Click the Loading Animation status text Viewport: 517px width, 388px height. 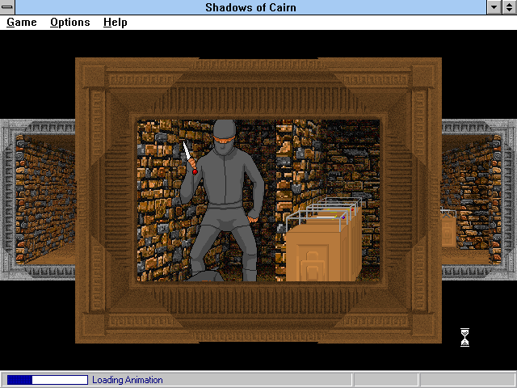point(127,380)
